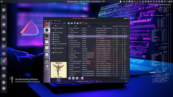173x97 pixels.
Task: Select the 'Polly' track row
Action: 98,49
